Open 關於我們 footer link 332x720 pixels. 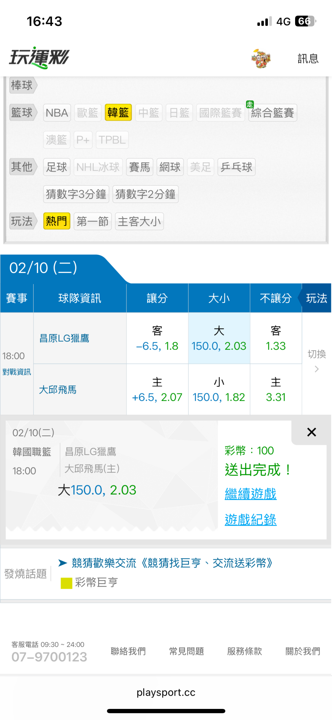coord(303,651)
